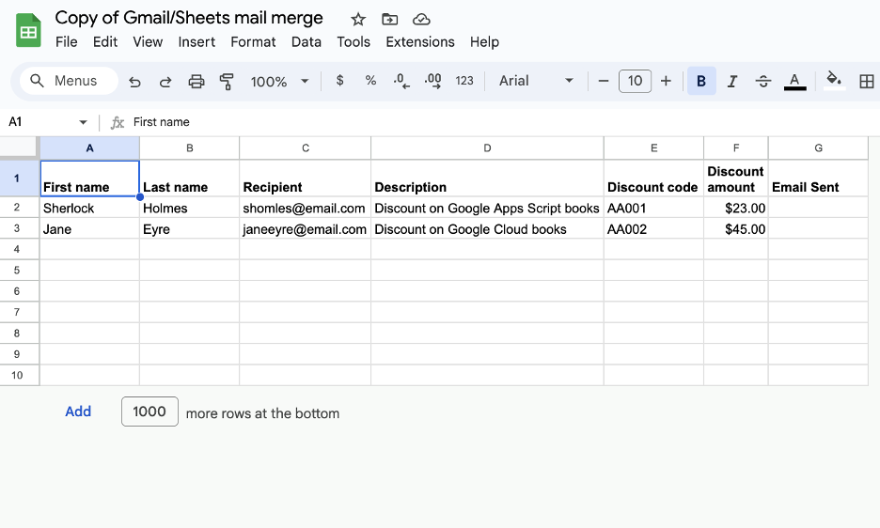Screen dimensions: 880x528
Task: Click Add to add more rows
Action: pos(78,412)
